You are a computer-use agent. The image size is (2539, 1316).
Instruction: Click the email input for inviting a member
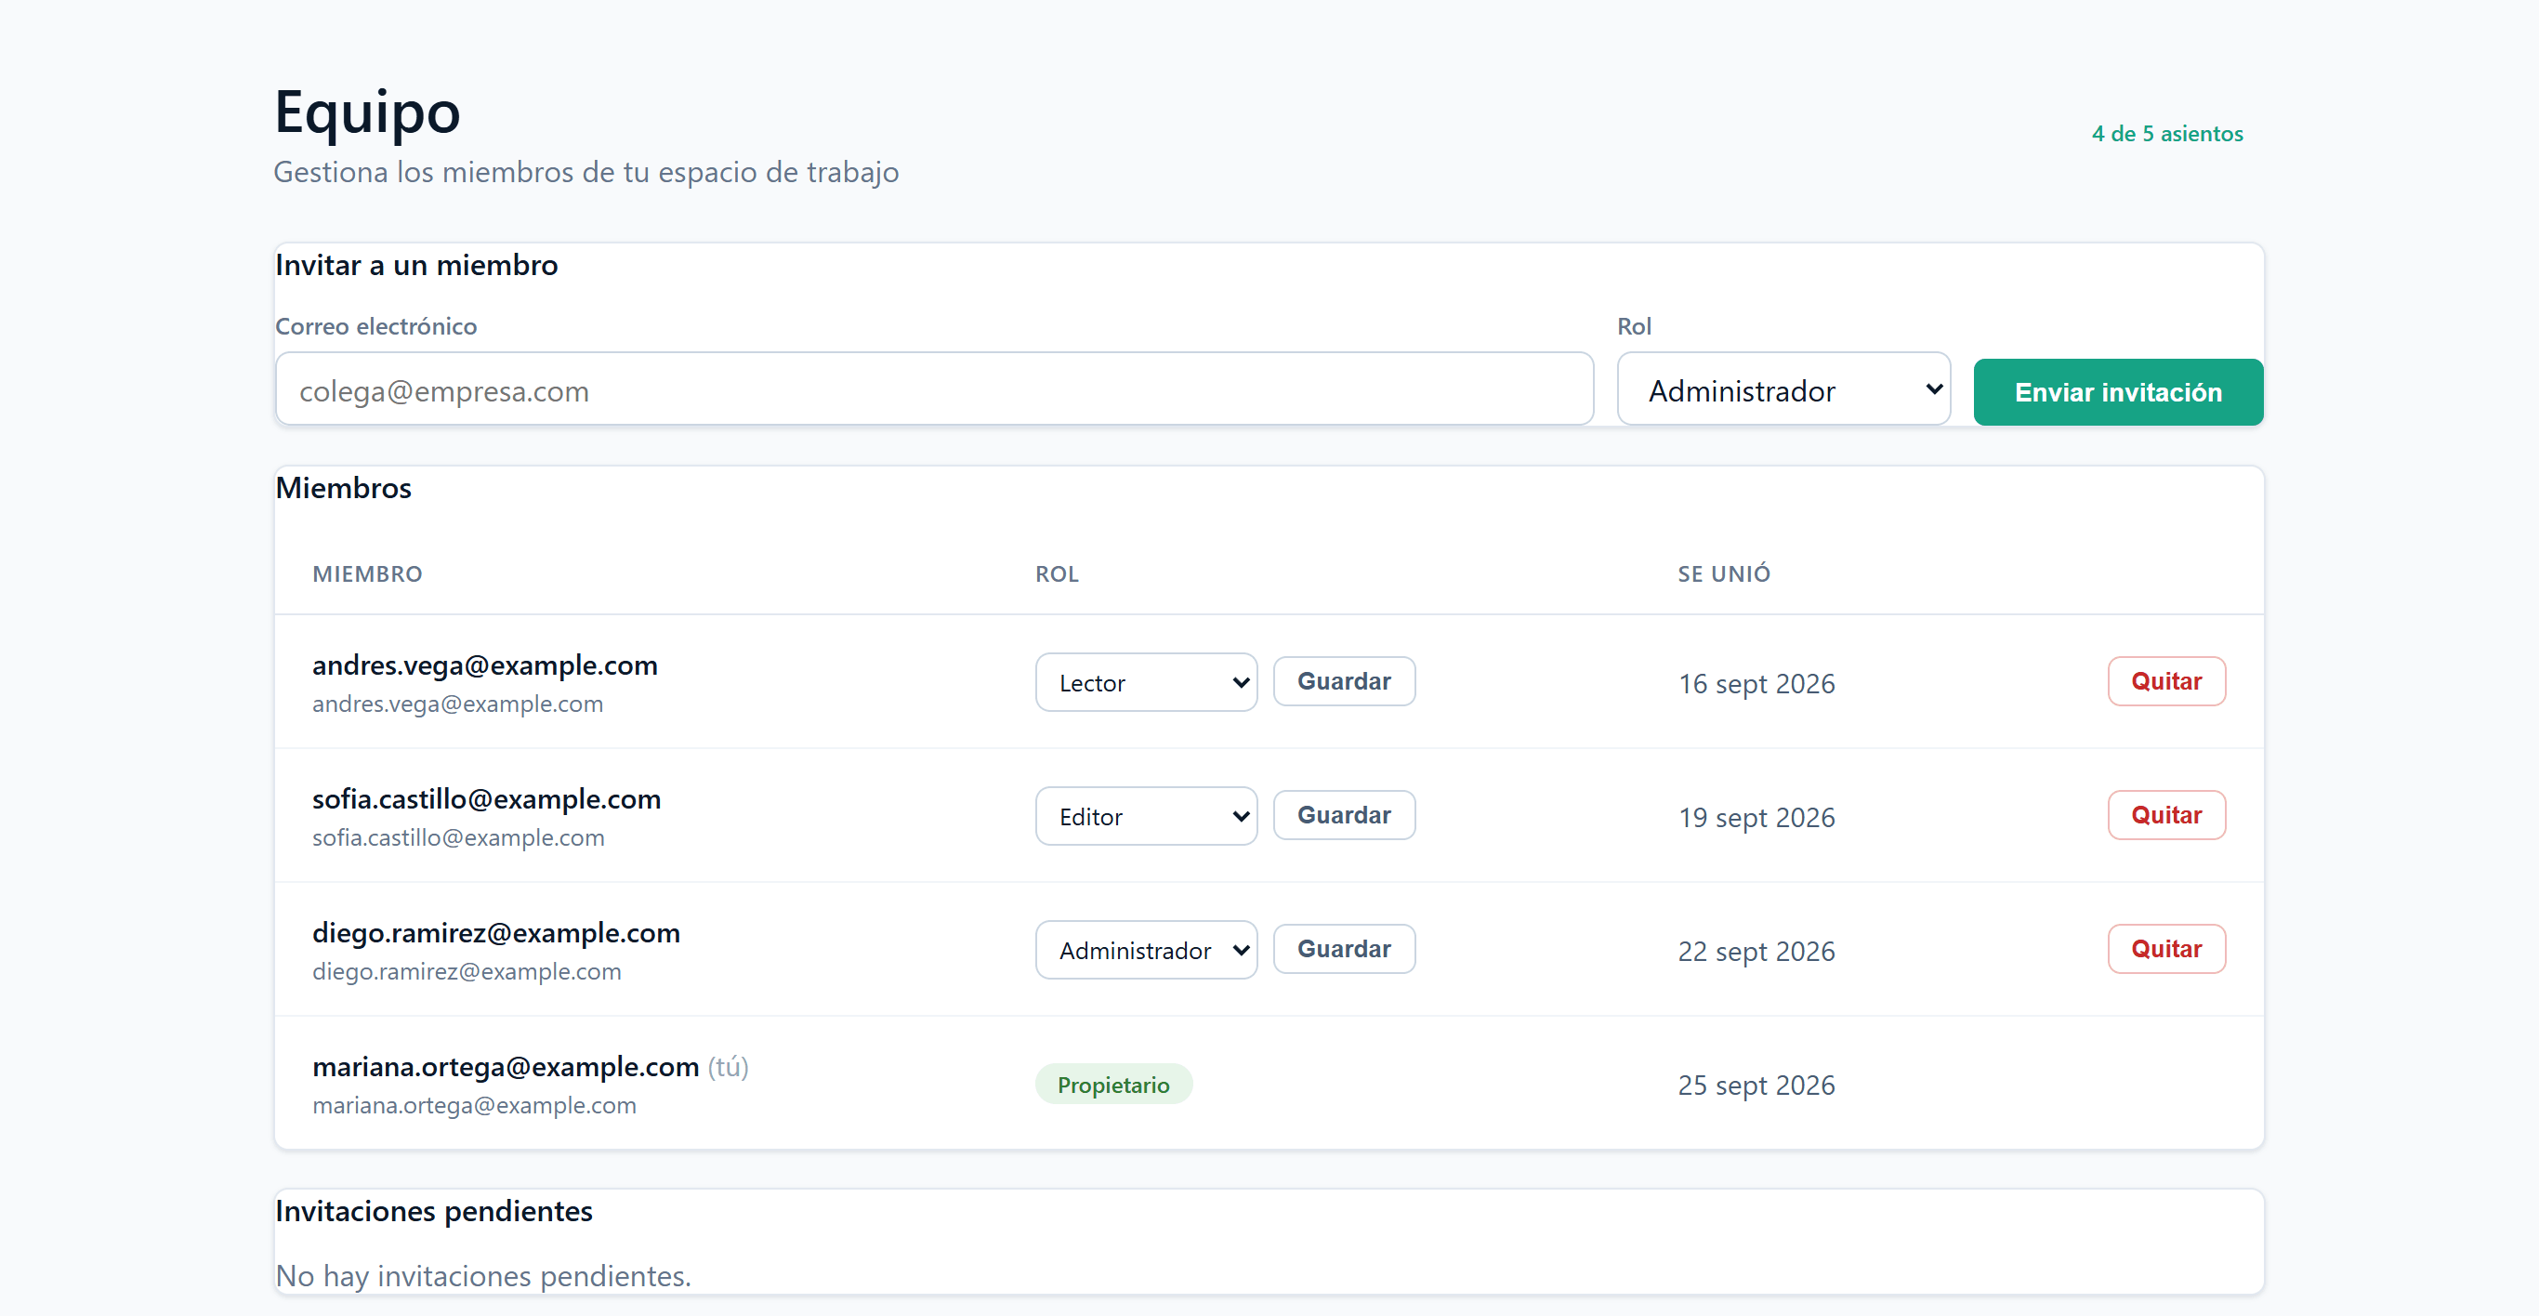[933, 390]
